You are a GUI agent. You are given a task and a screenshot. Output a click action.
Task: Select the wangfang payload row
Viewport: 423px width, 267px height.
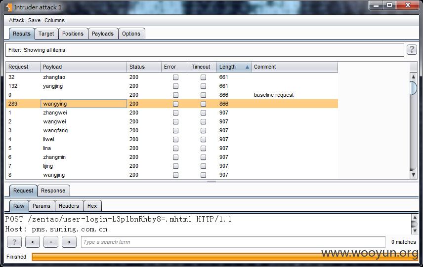click(172, 131)
